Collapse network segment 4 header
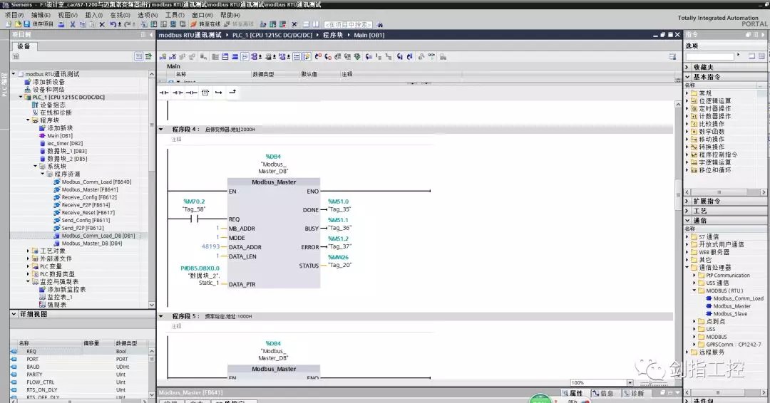Image resolution: width=770 pixels, height=403 pixels. pyautogui.click(x=160, y=130)
